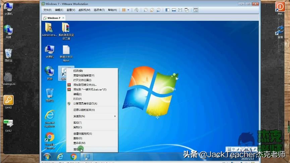Choose 编辑(E) in the context menu

tap(92, 94)
